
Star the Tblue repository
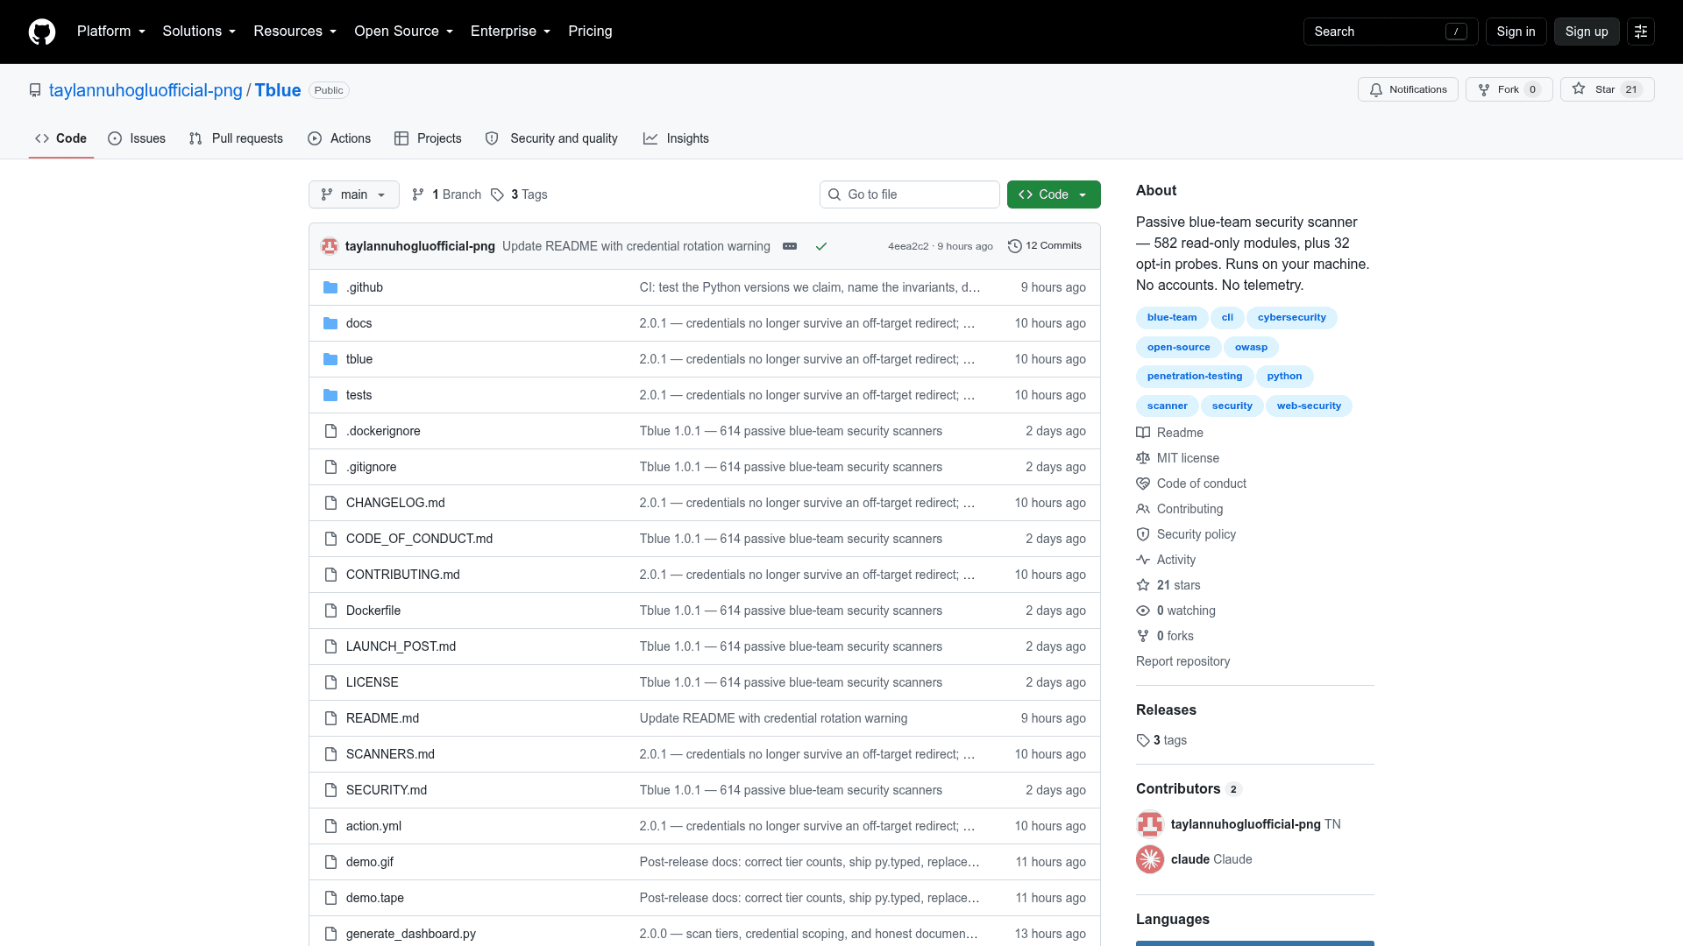(1607, 89)
